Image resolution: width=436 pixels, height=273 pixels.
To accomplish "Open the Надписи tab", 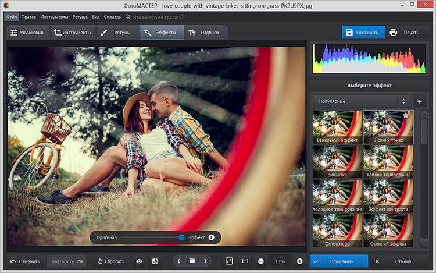I will (203, 33).
